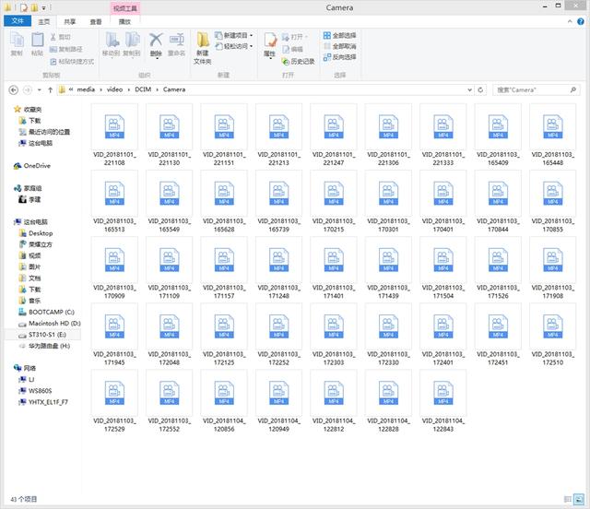Open the File (文件) tab
Screen dimensions: 590x509
coord(18,21)
